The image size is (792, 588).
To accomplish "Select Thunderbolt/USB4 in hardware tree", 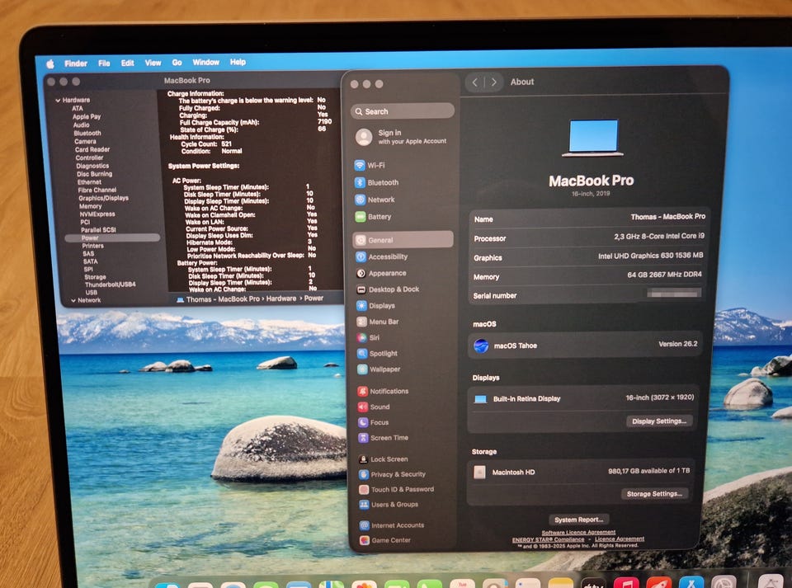I will pos(110,285).
